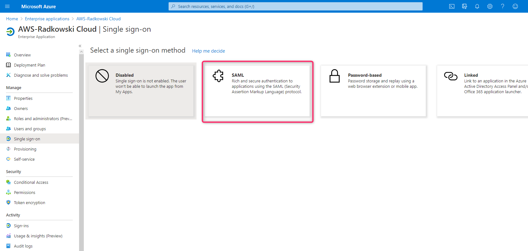Go to Home breadcrumb
Viewport: 528px width, 251px height.
pyautogui.click(x=12, y=19)
